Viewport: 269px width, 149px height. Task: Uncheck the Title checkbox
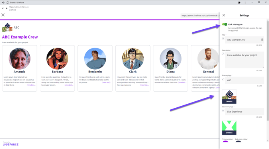[x=223, y=38]
